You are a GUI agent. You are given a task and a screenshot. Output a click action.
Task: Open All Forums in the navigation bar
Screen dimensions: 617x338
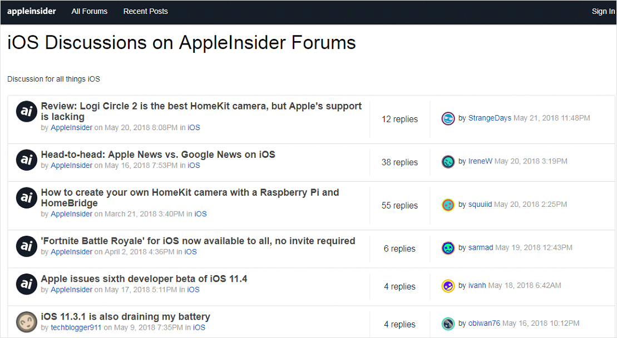point(90,11)
